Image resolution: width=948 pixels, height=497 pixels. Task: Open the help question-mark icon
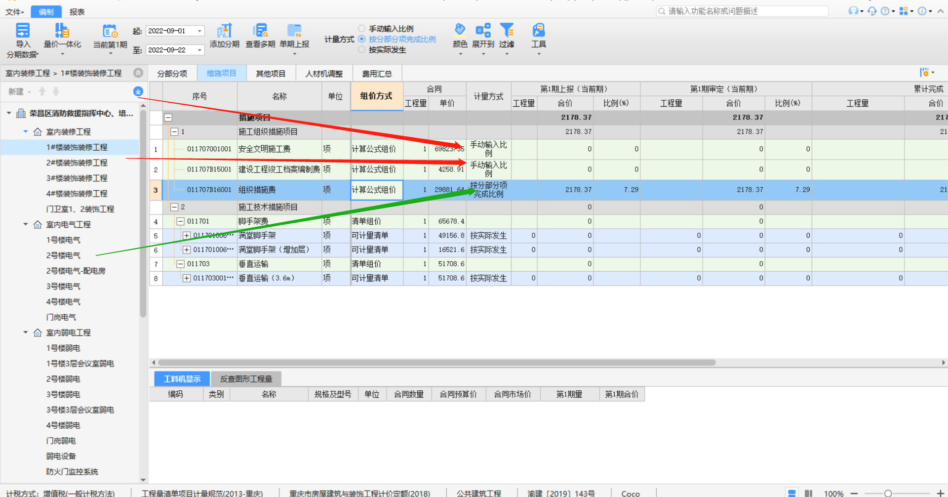click(x=885, y=11)
